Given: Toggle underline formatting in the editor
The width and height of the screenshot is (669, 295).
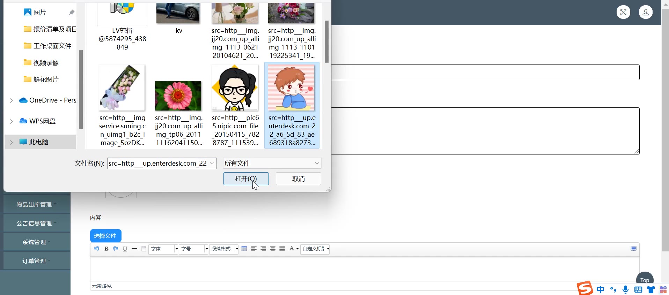Looking at the screenshot, I should [x=125, y=249].
